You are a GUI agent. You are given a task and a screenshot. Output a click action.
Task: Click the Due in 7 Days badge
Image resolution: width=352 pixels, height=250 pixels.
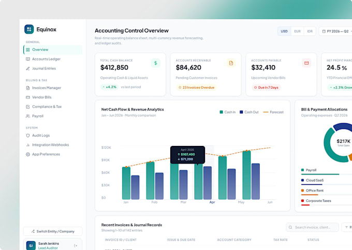266,87
